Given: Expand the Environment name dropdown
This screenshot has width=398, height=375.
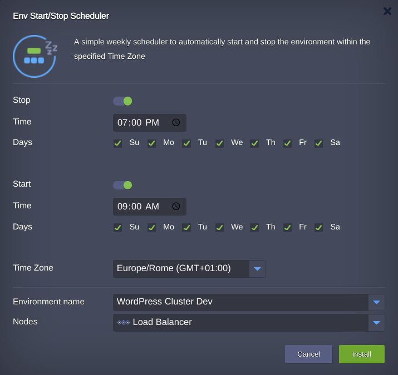Looking at the screenshot, I should pyautogui.click(x=376, y=302).
